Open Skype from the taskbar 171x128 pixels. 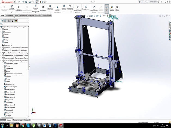(28, 126)
